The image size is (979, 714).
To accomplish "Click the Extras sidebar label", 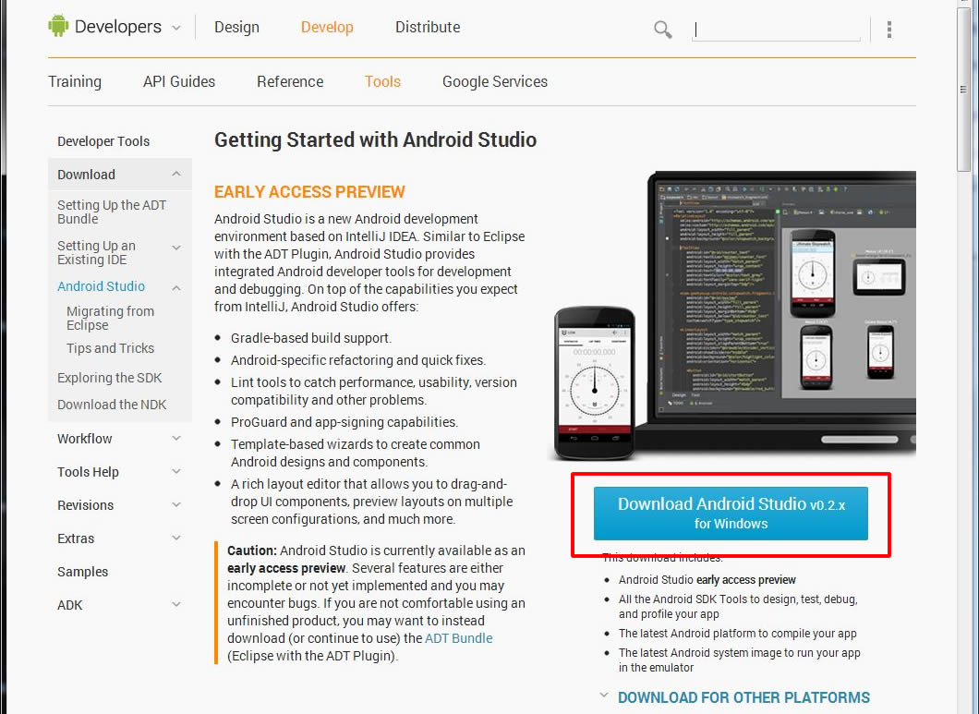I will (76, 538).
